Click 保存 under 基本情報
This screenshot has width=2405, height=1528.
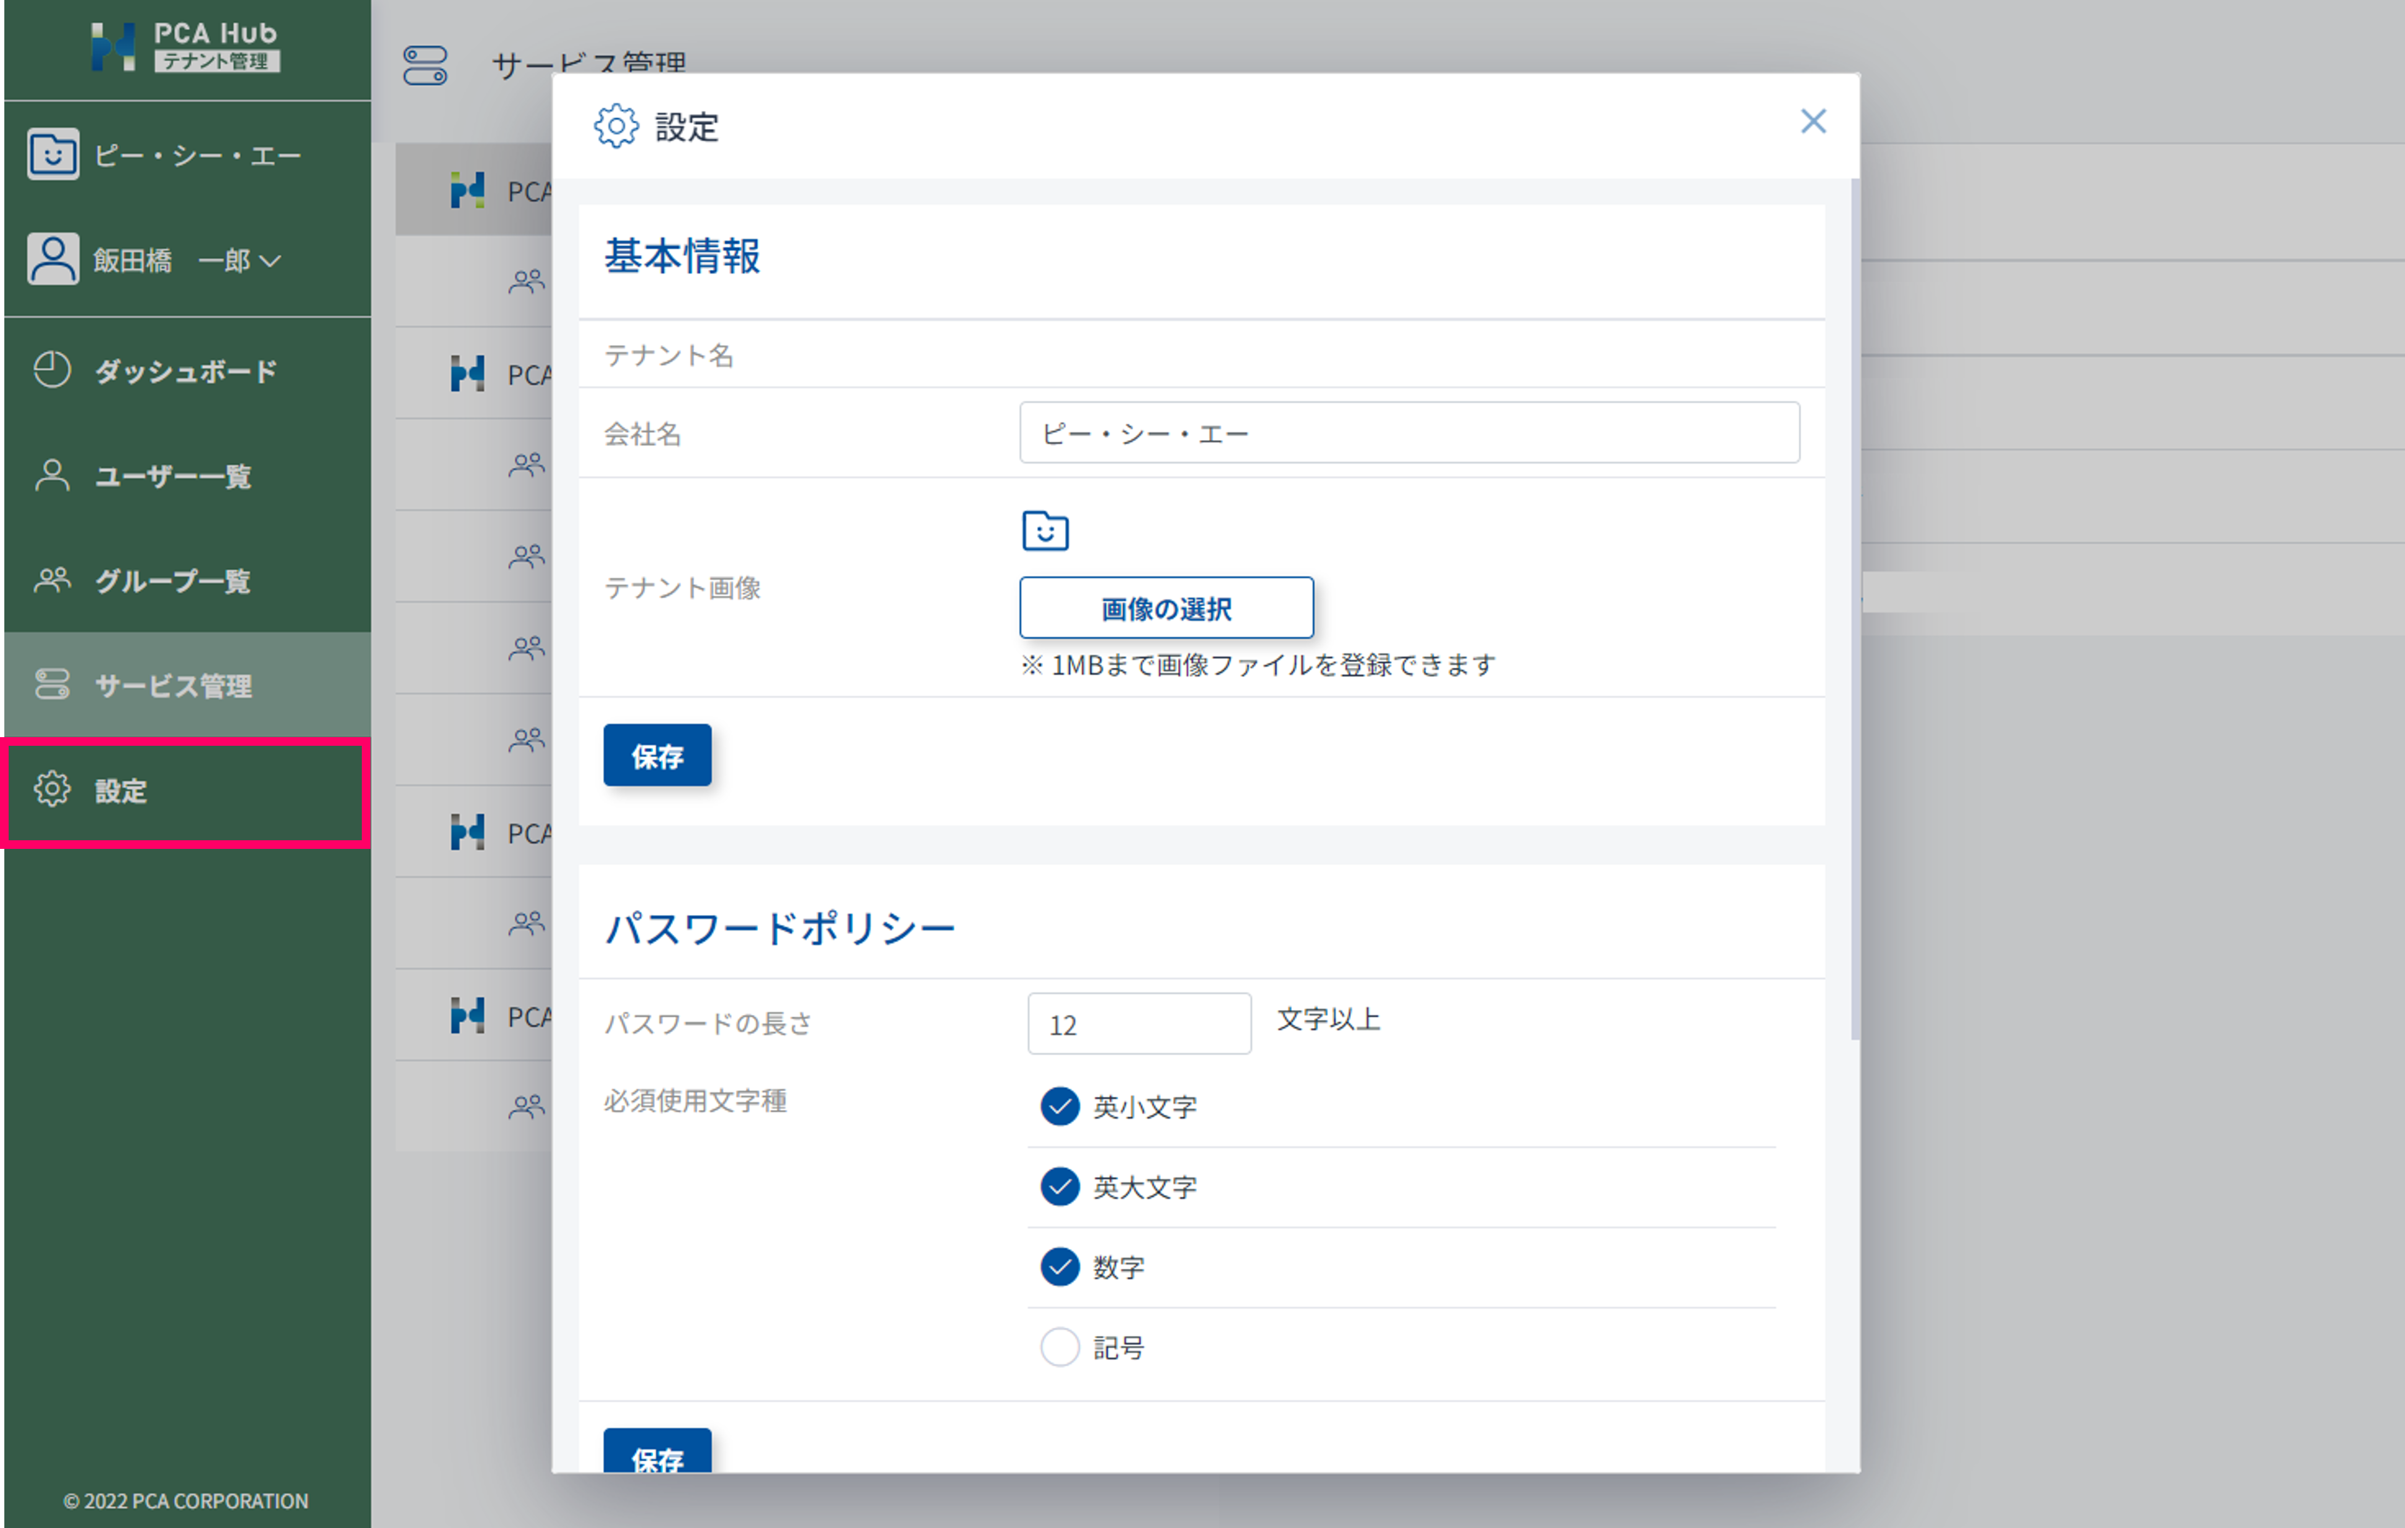[657, 756]
